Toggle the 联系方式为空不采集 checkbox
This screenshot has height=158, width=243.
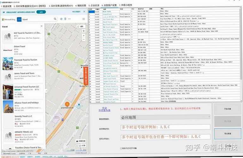pyautogui.click(x=121, y=149)
